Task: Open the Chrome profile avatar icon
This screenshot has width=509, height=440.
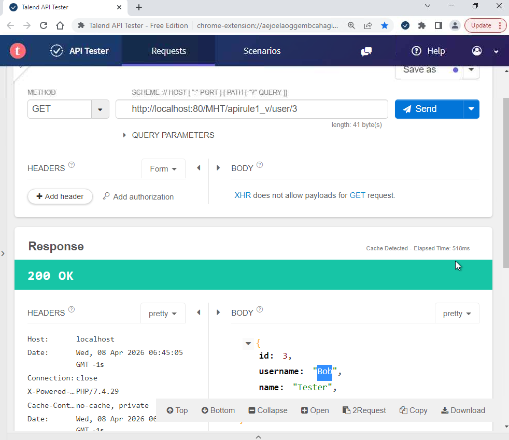Action: point(455,25)
